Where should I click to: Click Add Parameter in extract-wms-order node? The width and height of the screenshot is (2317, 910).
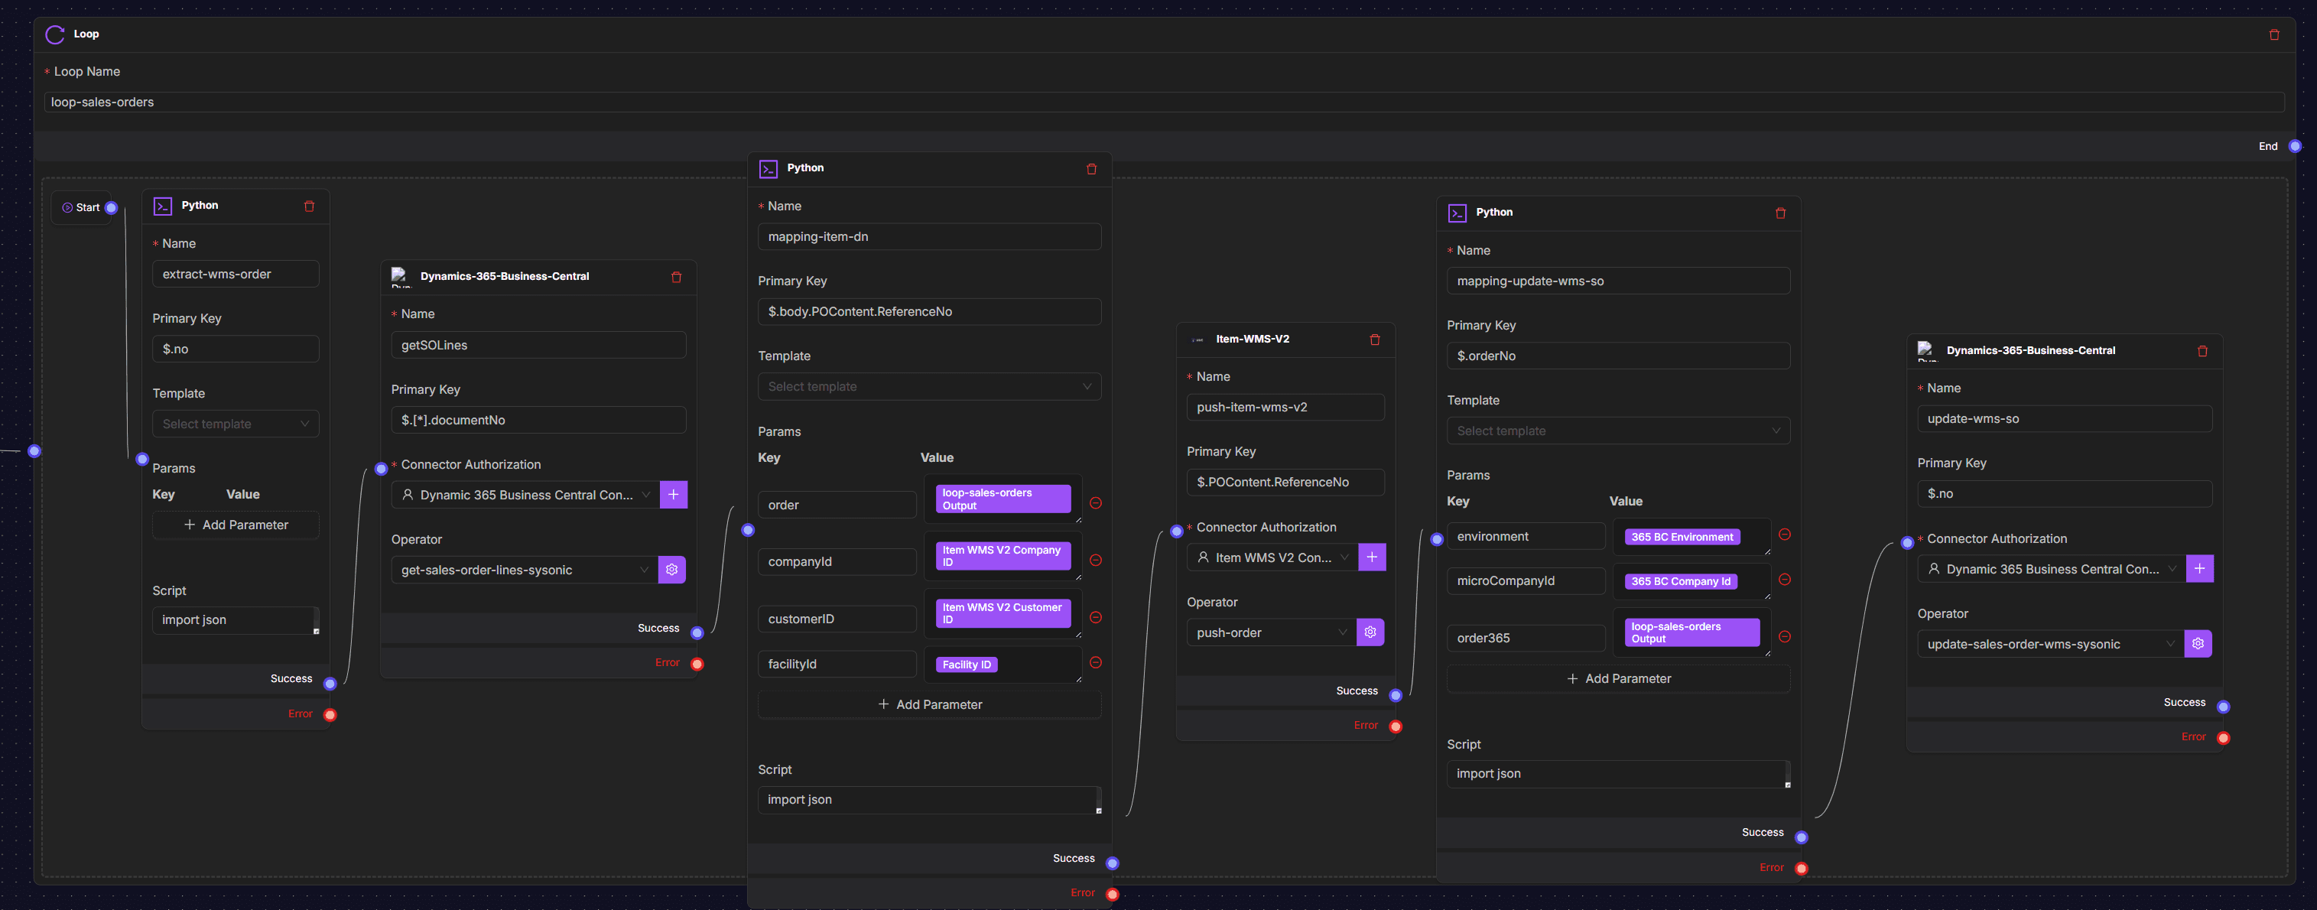point(235,525)
